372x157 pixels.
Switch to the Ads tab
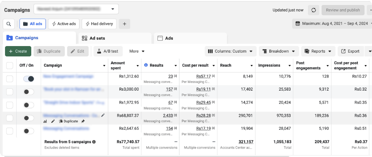[190, 38]
